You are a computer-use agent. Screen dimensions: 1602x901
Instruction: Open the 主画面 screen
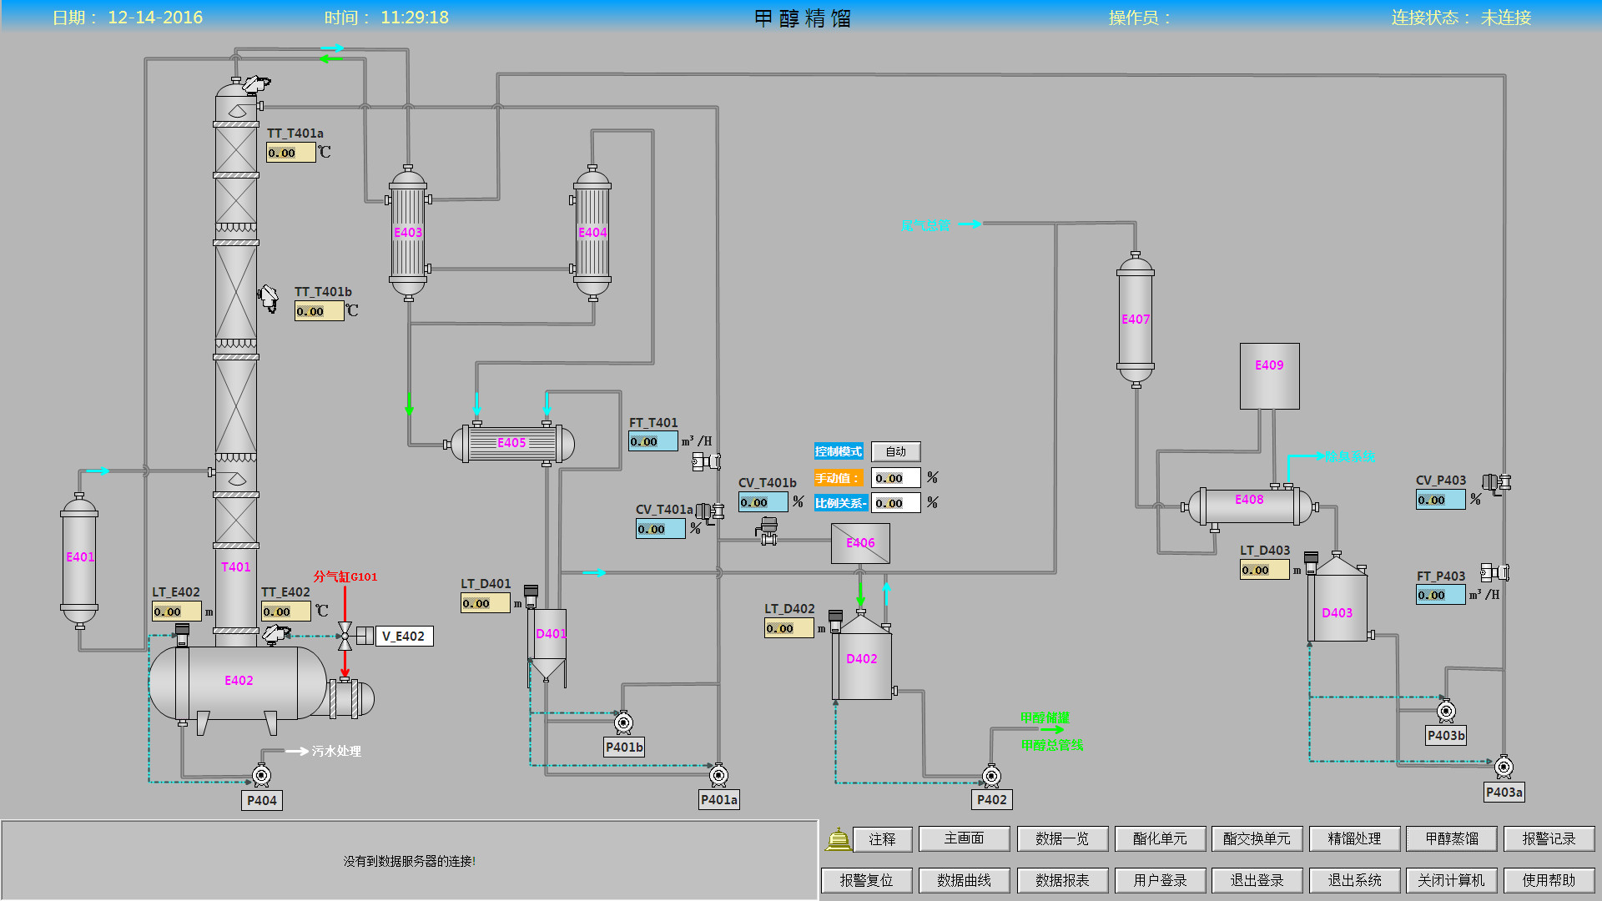click(x=964, y=838)
